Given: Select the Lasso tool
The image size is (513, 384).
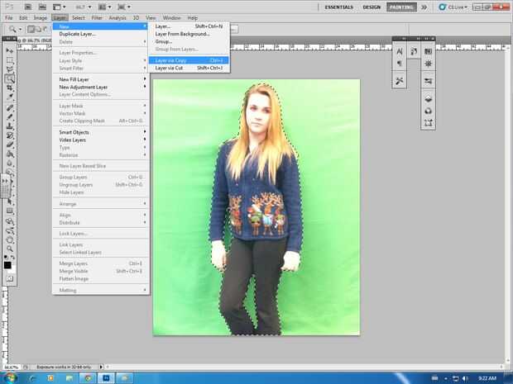Looking at the screenshot, I should tap(9, 69).
